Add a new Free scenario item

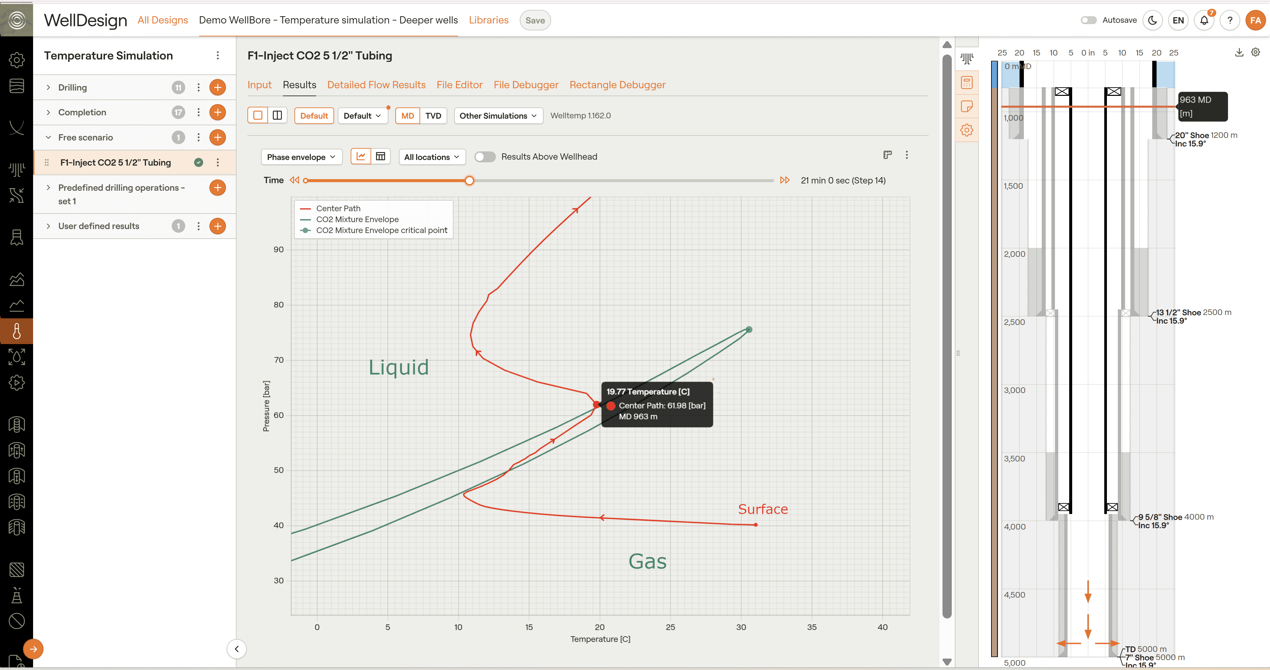(217, 138)
